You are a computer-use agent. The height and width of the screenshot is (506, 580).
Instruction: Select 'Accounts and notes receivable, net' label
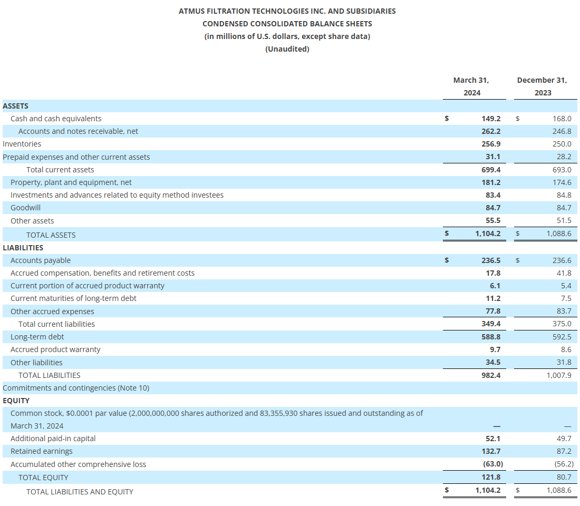[x=78, y=131]
